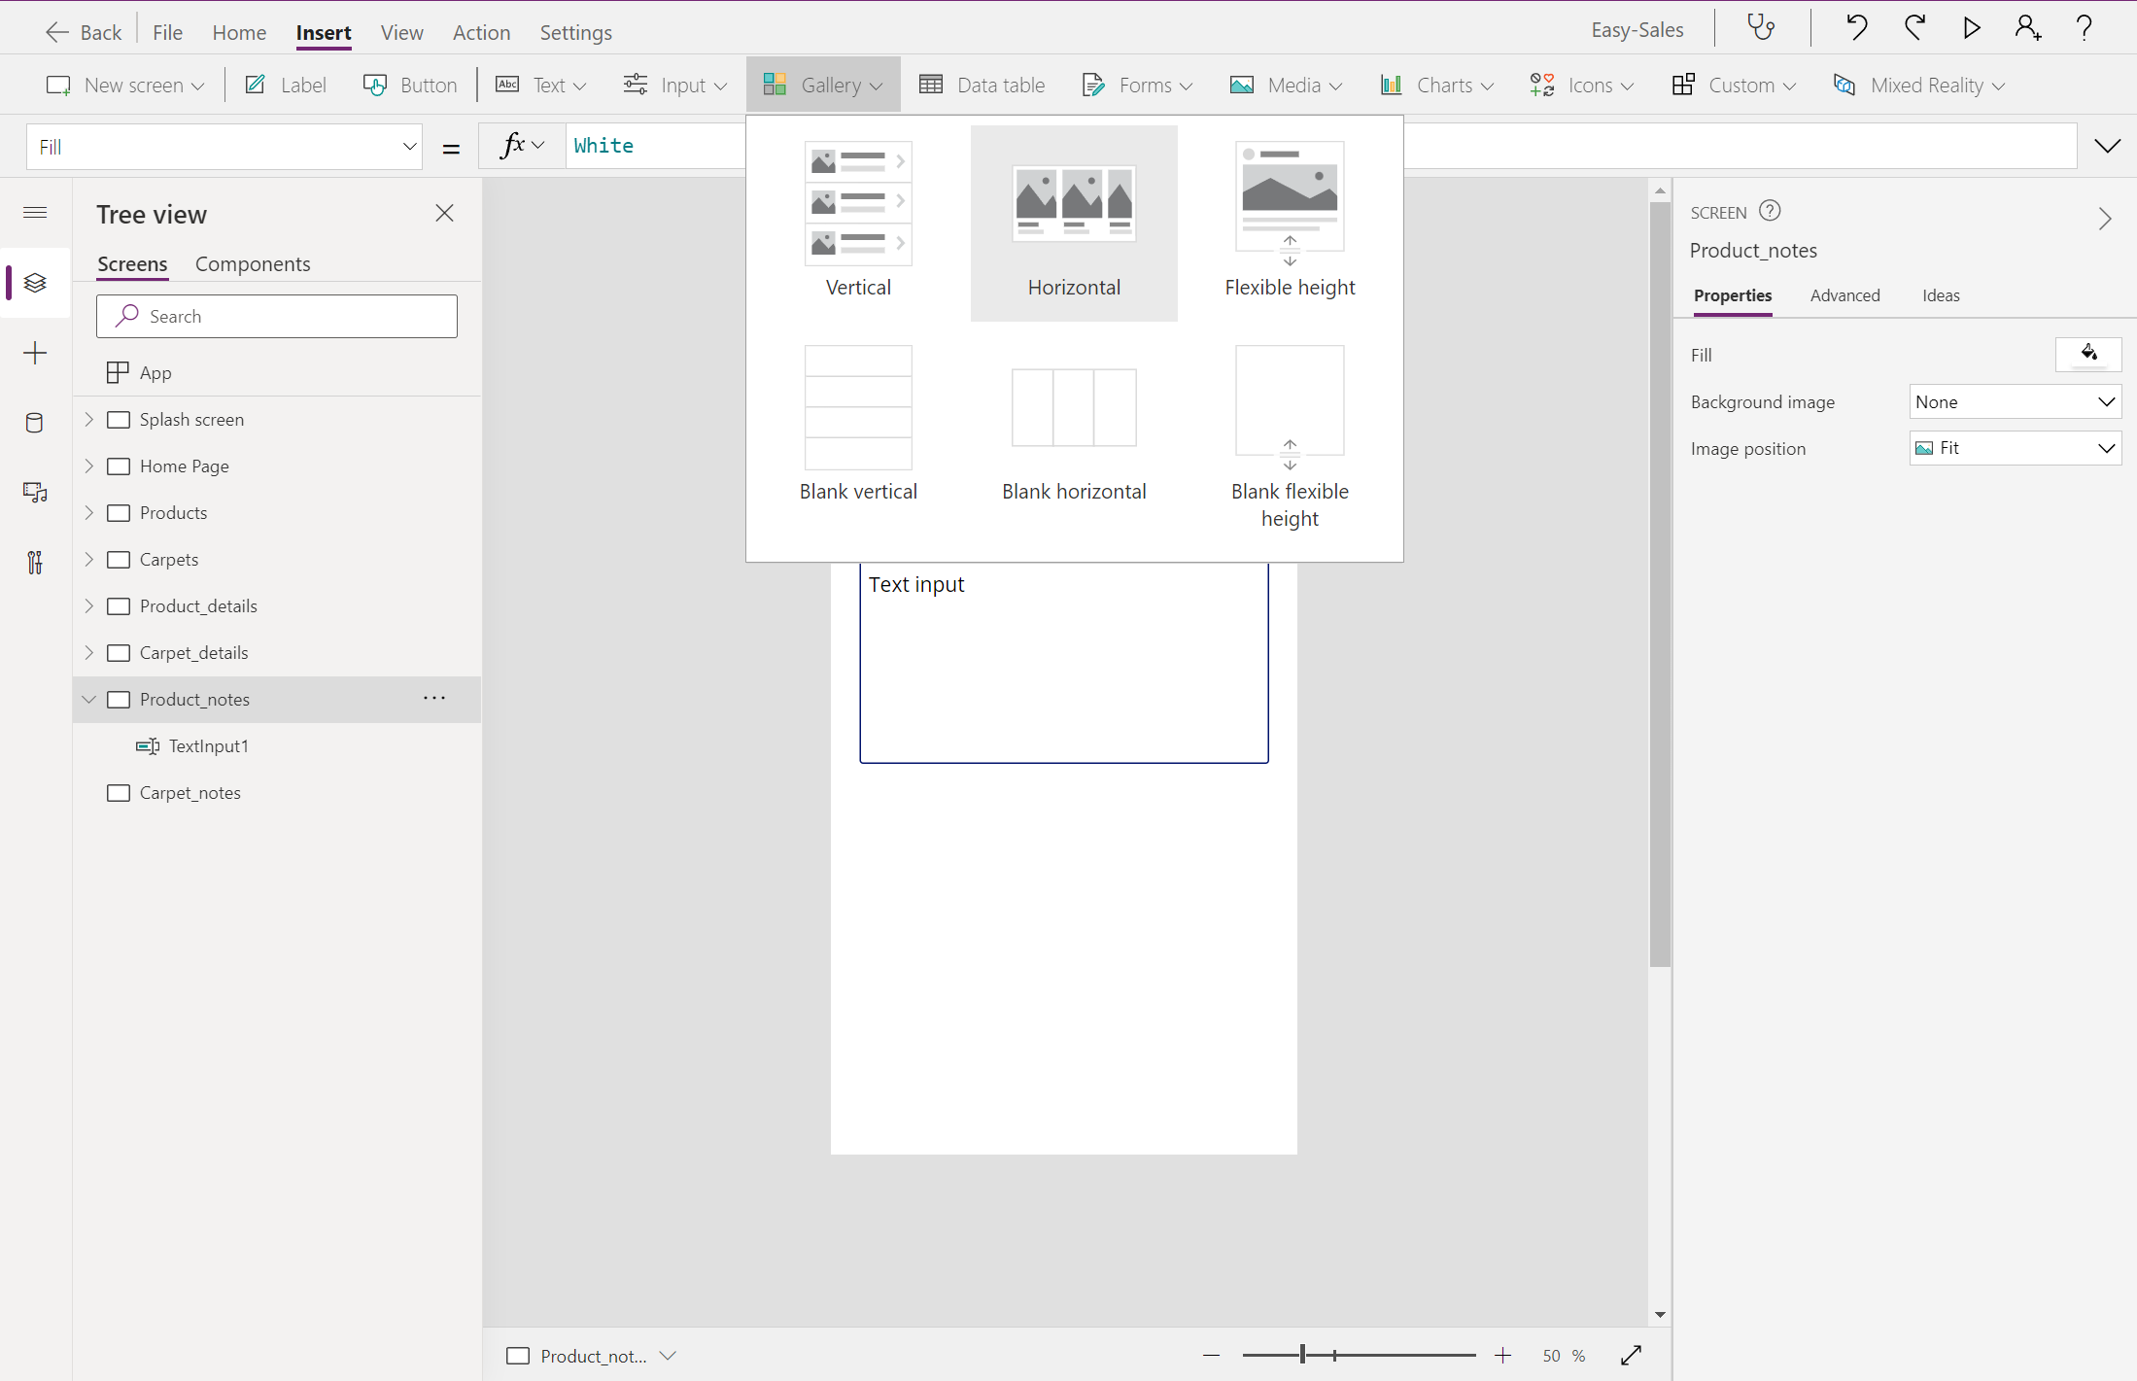Expand the Splash screen tree node
This screenshot has height=1381, width=2137.
point(89,419)
